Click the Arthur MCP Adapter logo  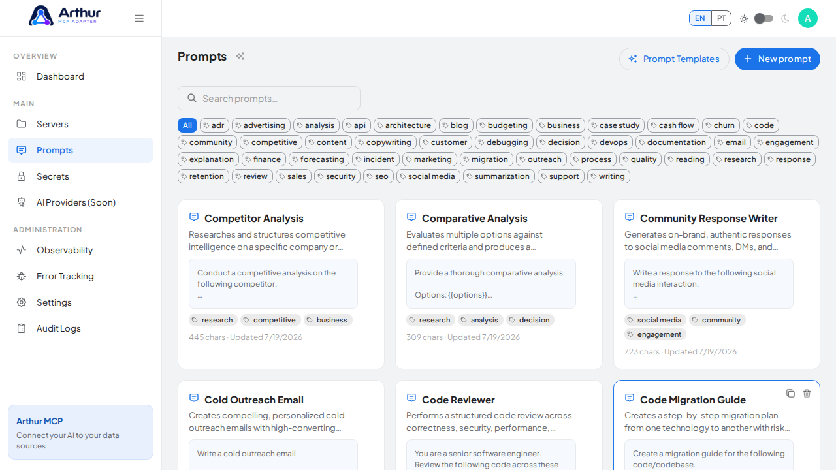tap(65, 16)
